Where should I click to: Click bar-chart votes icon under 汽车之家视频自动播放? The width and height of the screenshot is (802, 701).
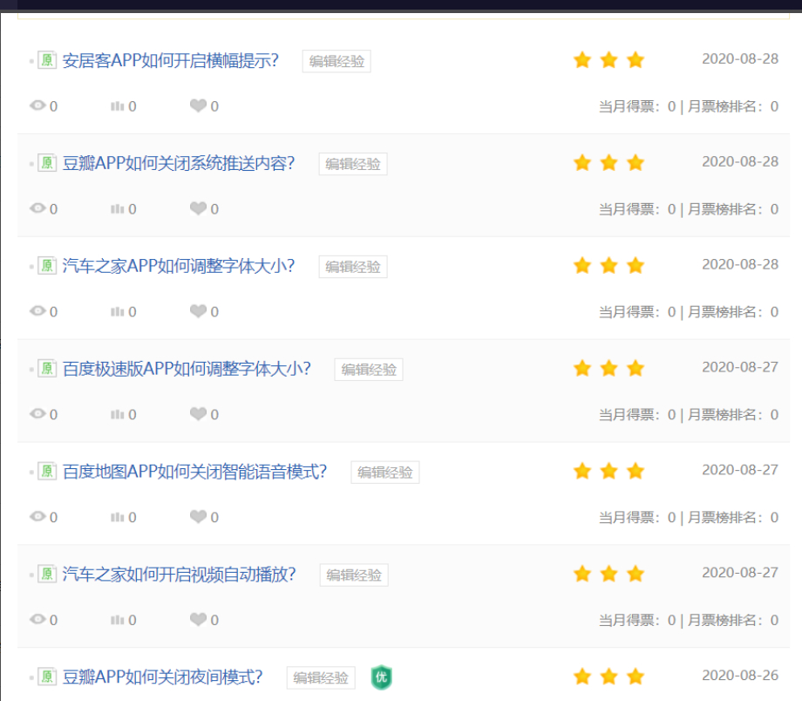click(x=117, y=620)
